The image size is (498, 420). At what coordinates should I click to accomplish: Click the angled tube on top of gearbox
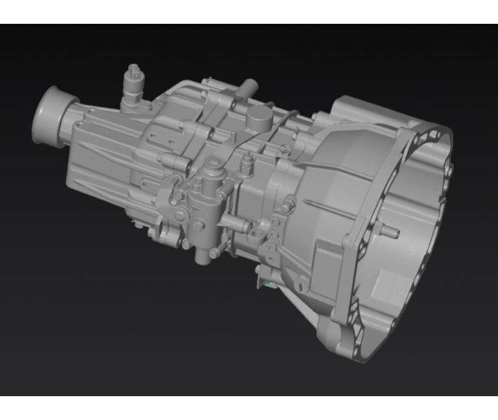pos(245,90)
